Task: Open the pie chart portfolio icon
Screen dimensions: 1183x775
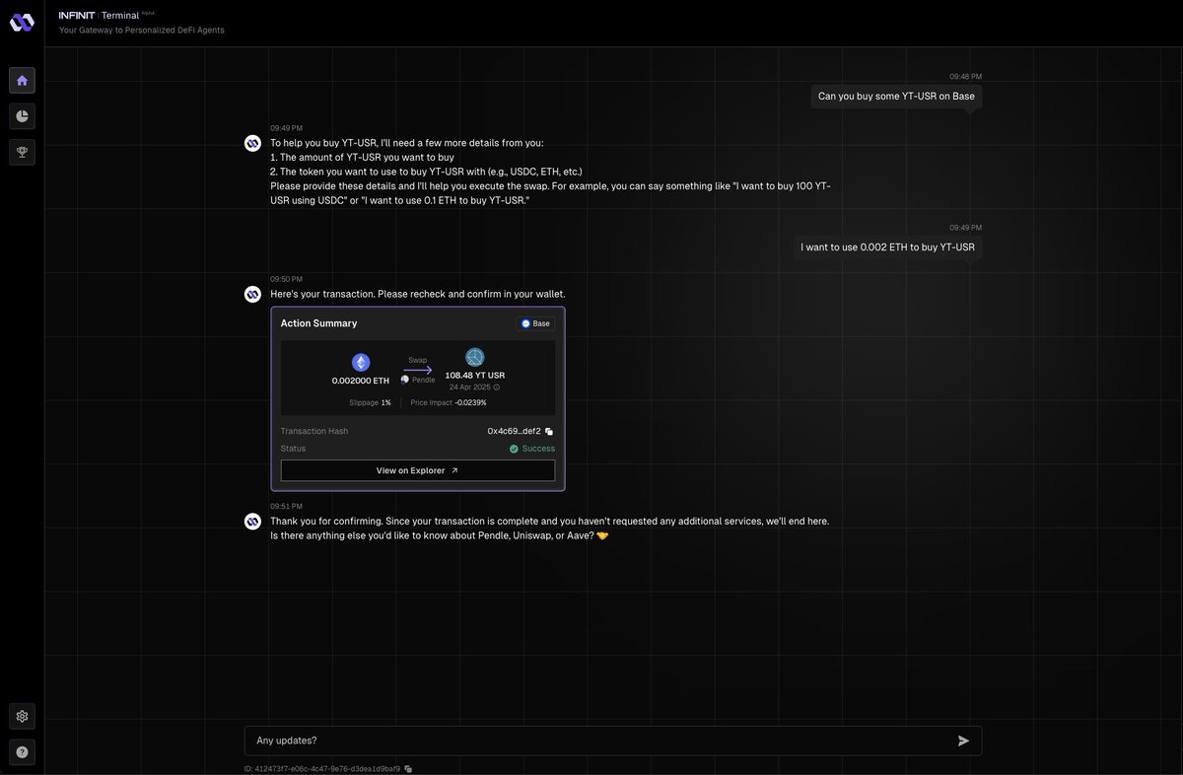Action: click(x=22, y=115)
